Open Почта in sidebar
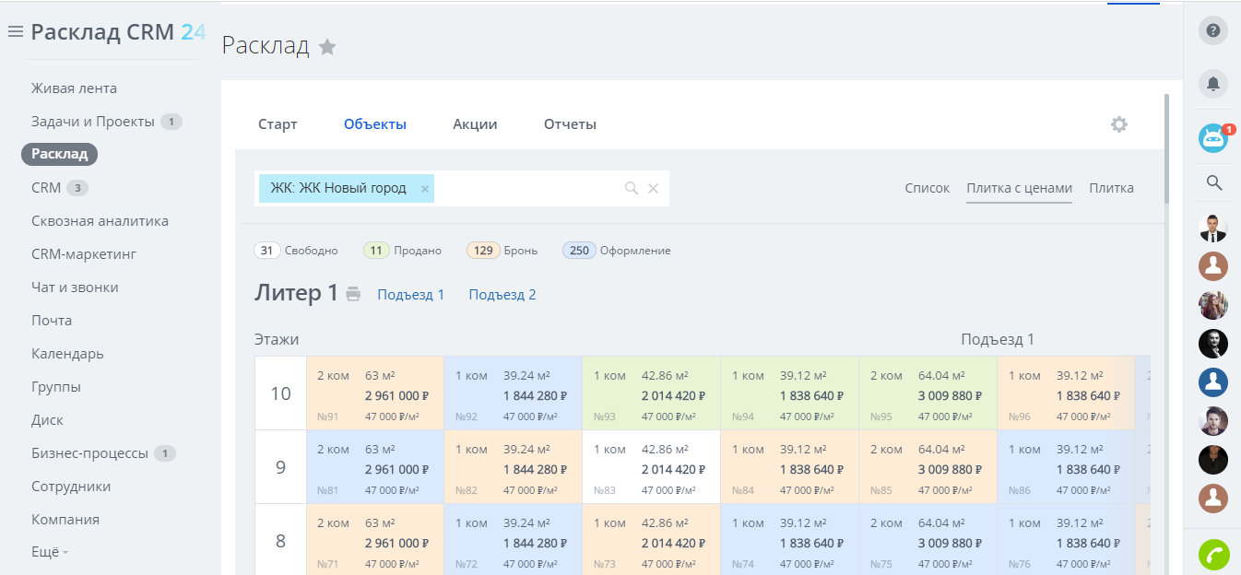 click(x=52, y=321)
